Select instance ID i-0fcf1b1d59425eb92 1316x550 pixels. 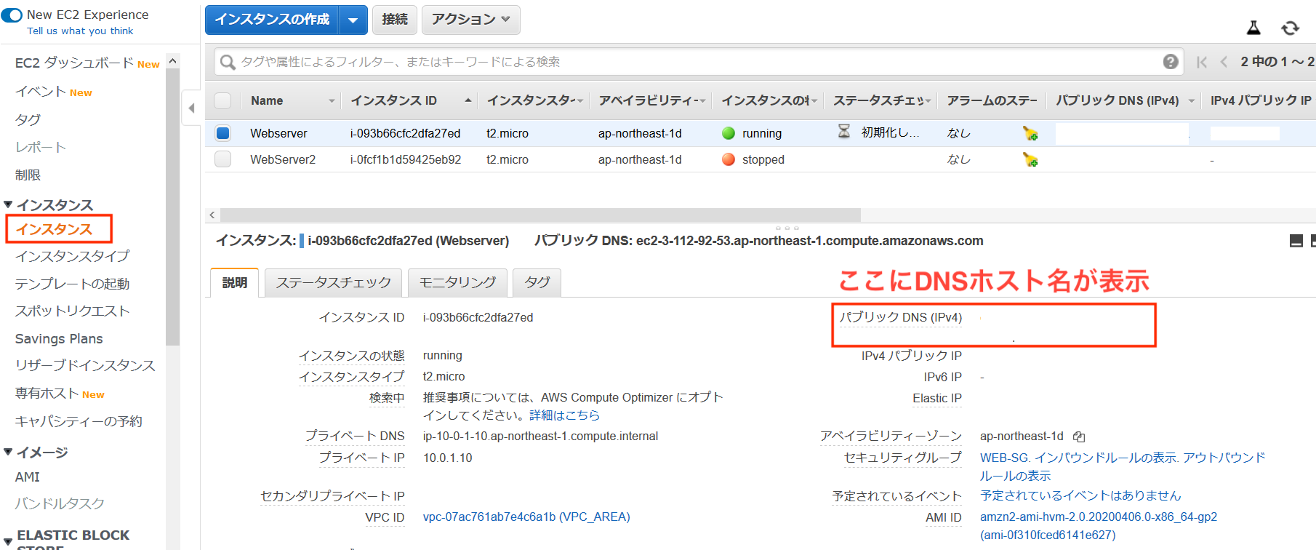coord(406,159)
